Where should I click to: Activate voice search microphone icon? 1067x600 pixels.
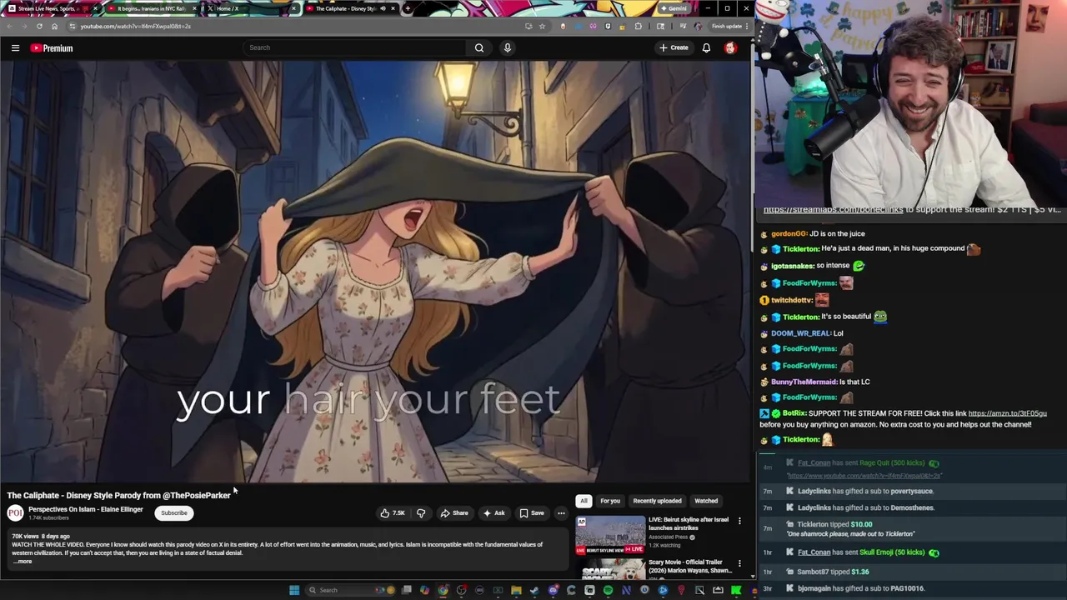pyautogui.click(x=507, y=47)
